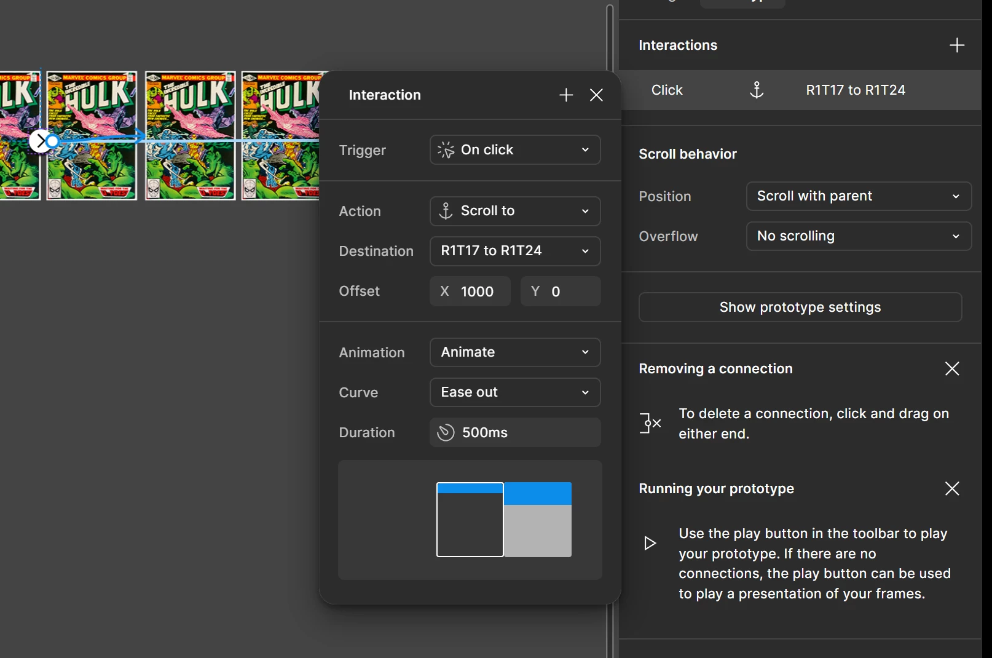Add a new interaction in Interactions panel
The width and height of the screenshot is (992, 658).
point(956,45)
